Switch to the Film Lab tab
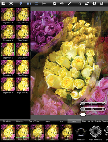Screen dimensions: 108x142 click(x=7, y=121)
